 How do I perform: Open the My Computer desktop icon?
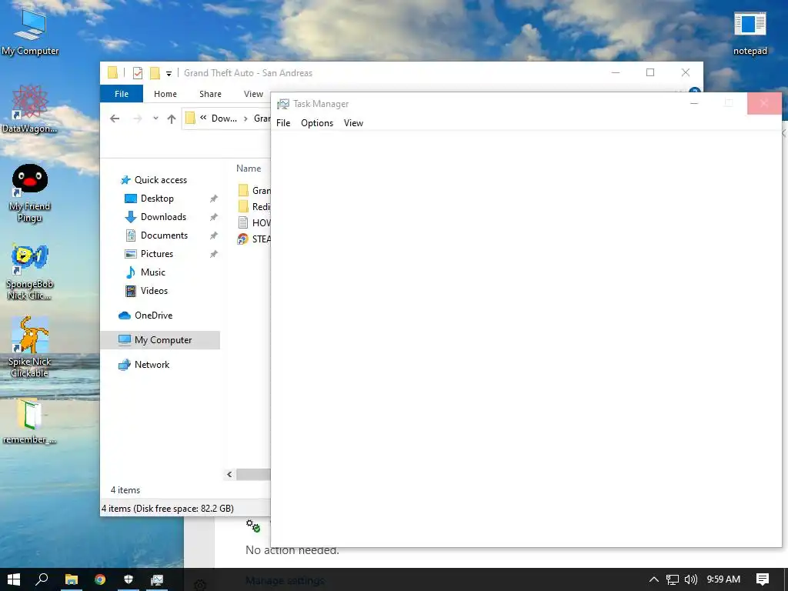pos(30,32)
